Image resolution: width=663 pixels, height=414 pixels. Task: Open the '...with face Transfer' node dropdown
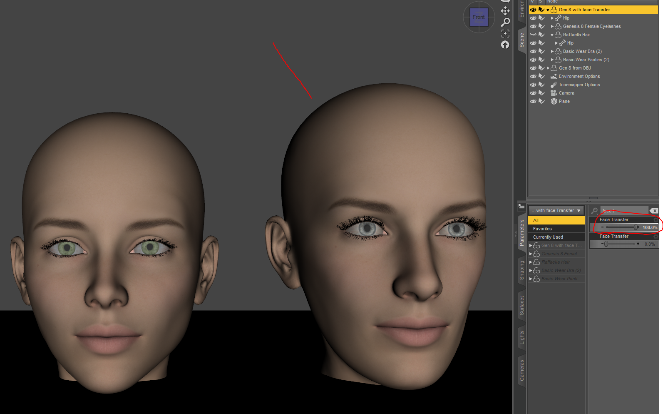coord(556,211)
